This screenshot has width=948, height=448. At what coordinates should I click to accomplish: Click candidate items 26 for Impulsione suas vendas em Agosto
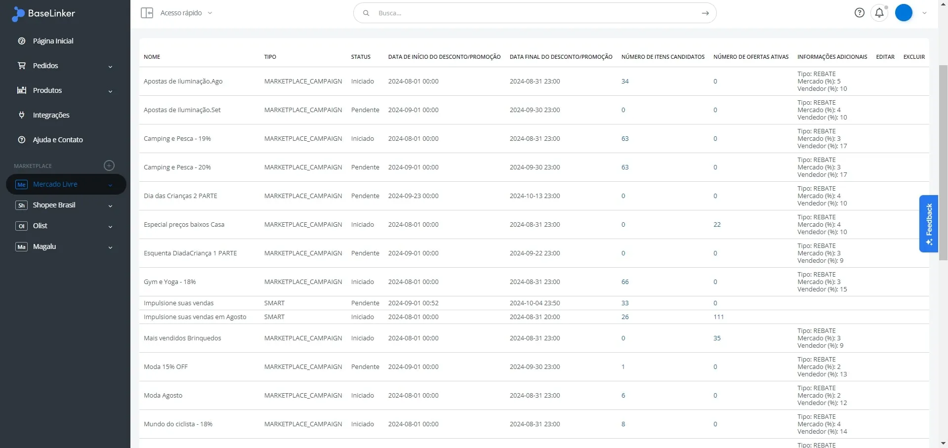click(x=625, y=317)
